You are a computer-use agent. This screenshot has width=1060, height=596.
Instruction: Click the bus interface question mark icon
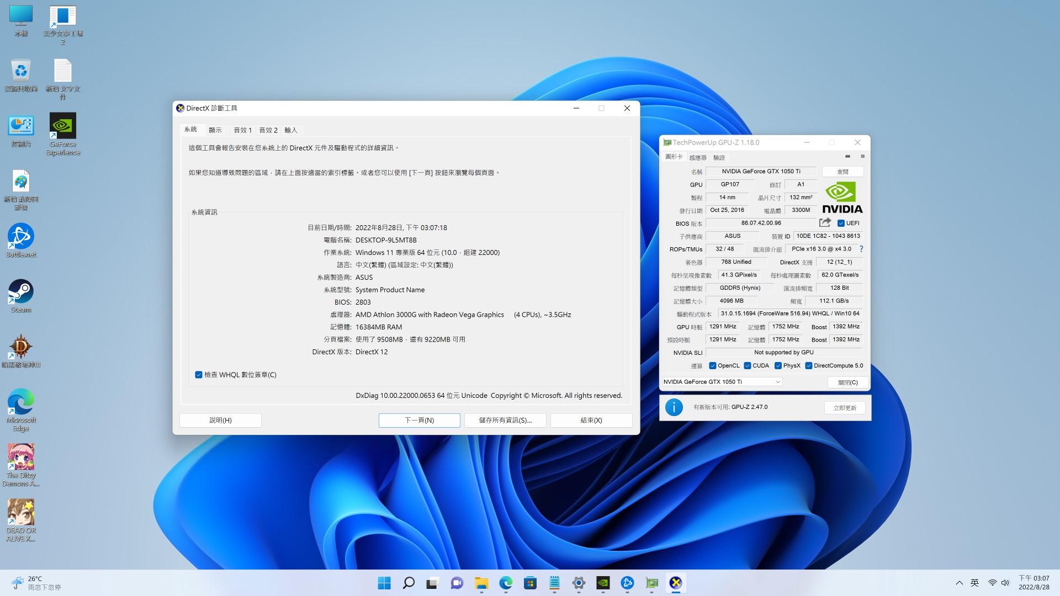(861, 249)
